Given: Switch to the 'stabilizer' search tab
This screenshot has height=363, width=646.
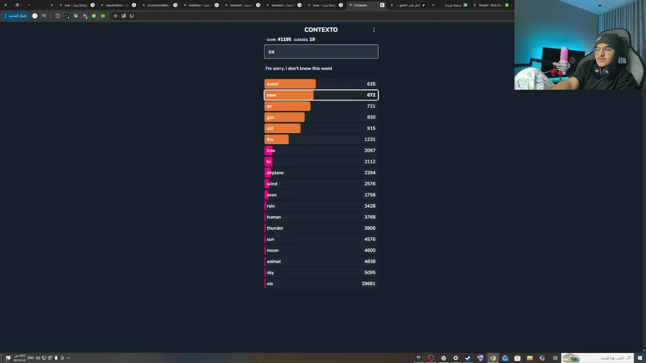Looking at the screenshot, I should click(x=200, y=5).
